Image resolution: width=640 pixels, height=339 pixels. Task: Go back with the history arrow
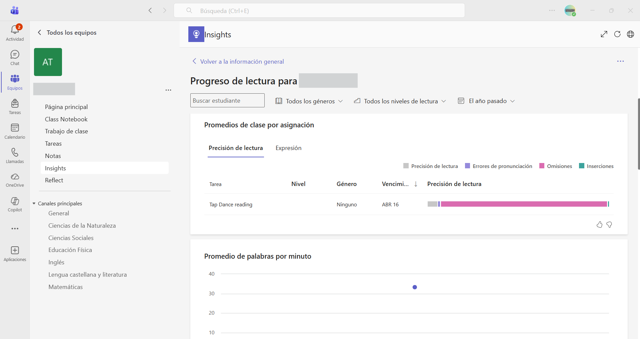click(x=150, y=10)
